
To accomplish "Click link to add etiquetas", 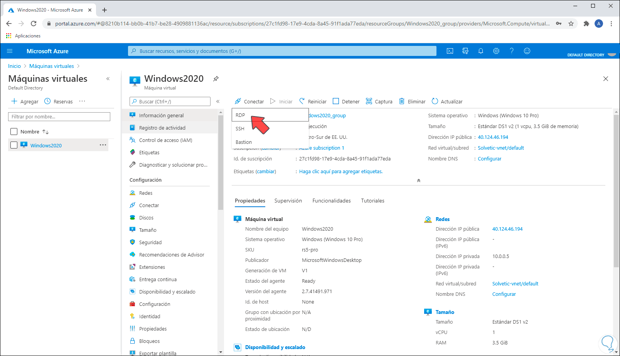I will click(x=341, y=172).
